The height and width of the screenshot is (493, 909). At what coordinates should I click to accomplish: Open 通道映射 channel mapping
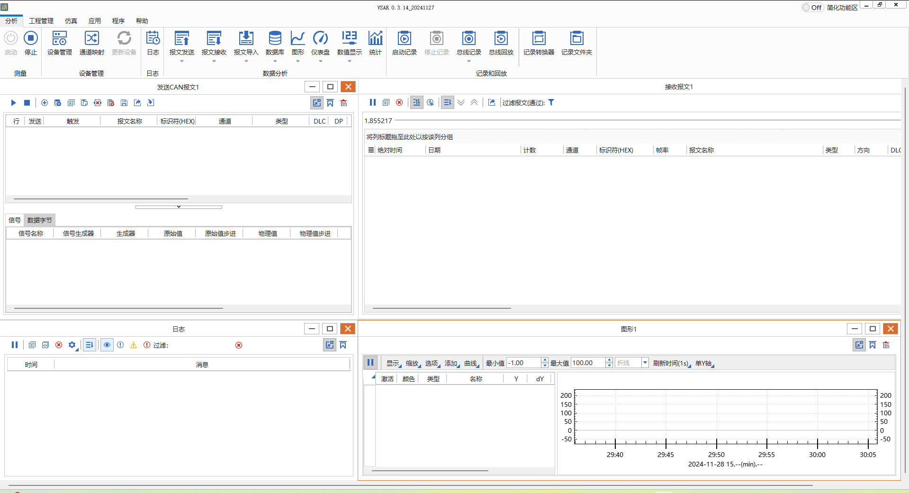92,43
